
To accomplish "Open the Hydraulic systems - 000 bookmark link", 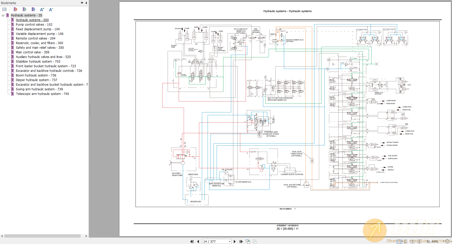I will click(32, 20).
